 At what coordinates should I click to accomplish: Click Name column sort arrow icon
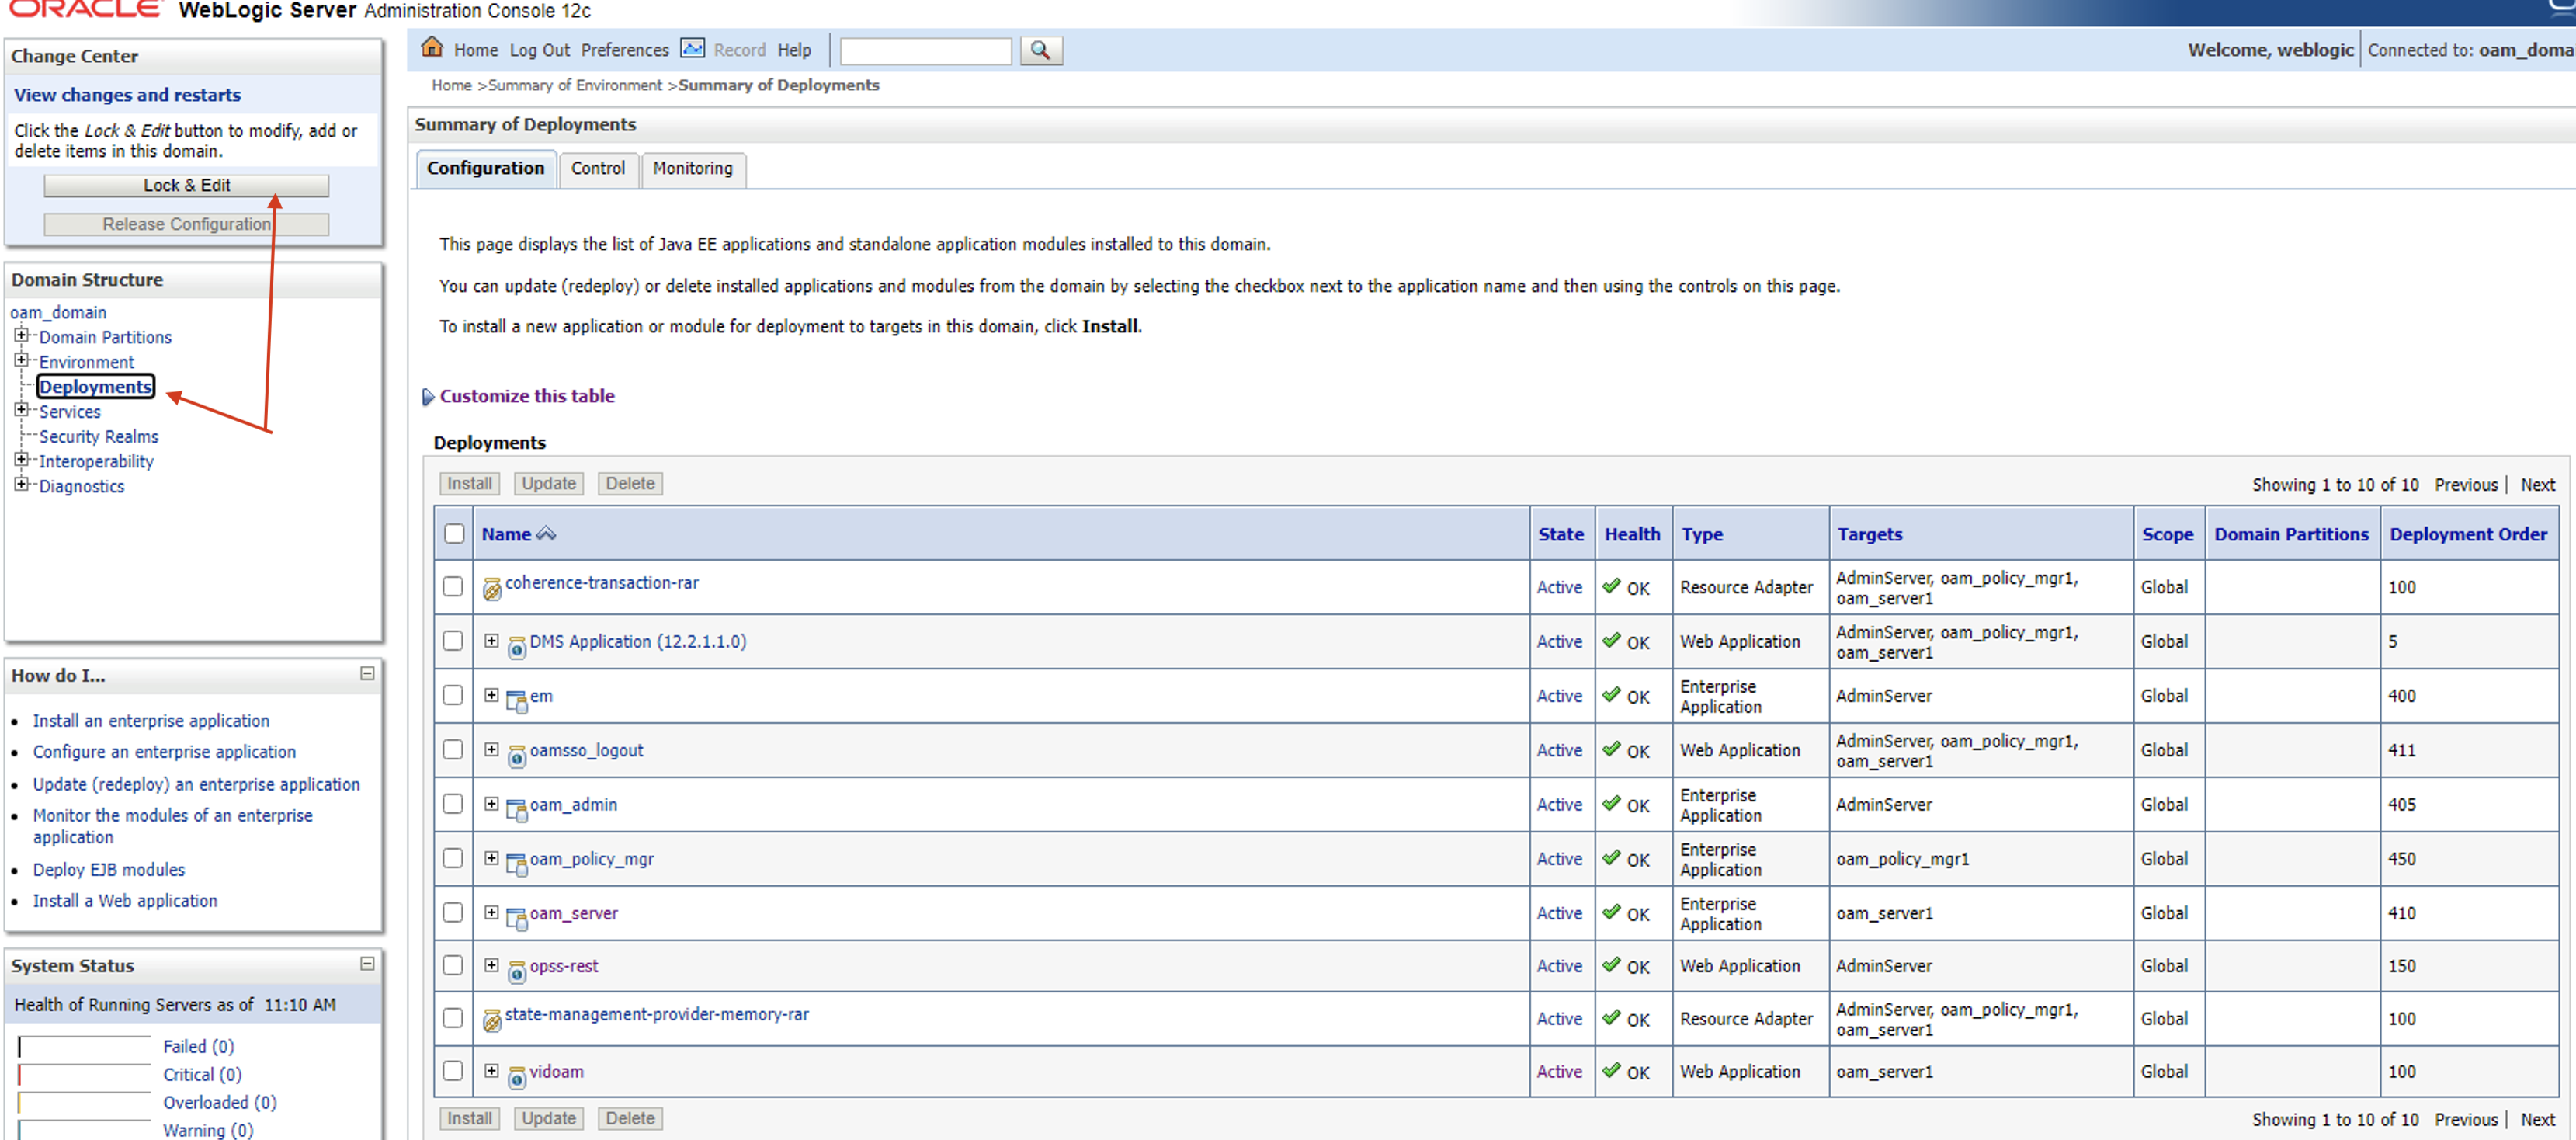click(546, 534)
